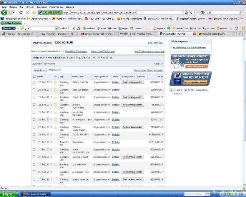Select the Evgenij Gebert transaction checkbox
This screenshot has width=246, height=197.
(x=34, y=157)
